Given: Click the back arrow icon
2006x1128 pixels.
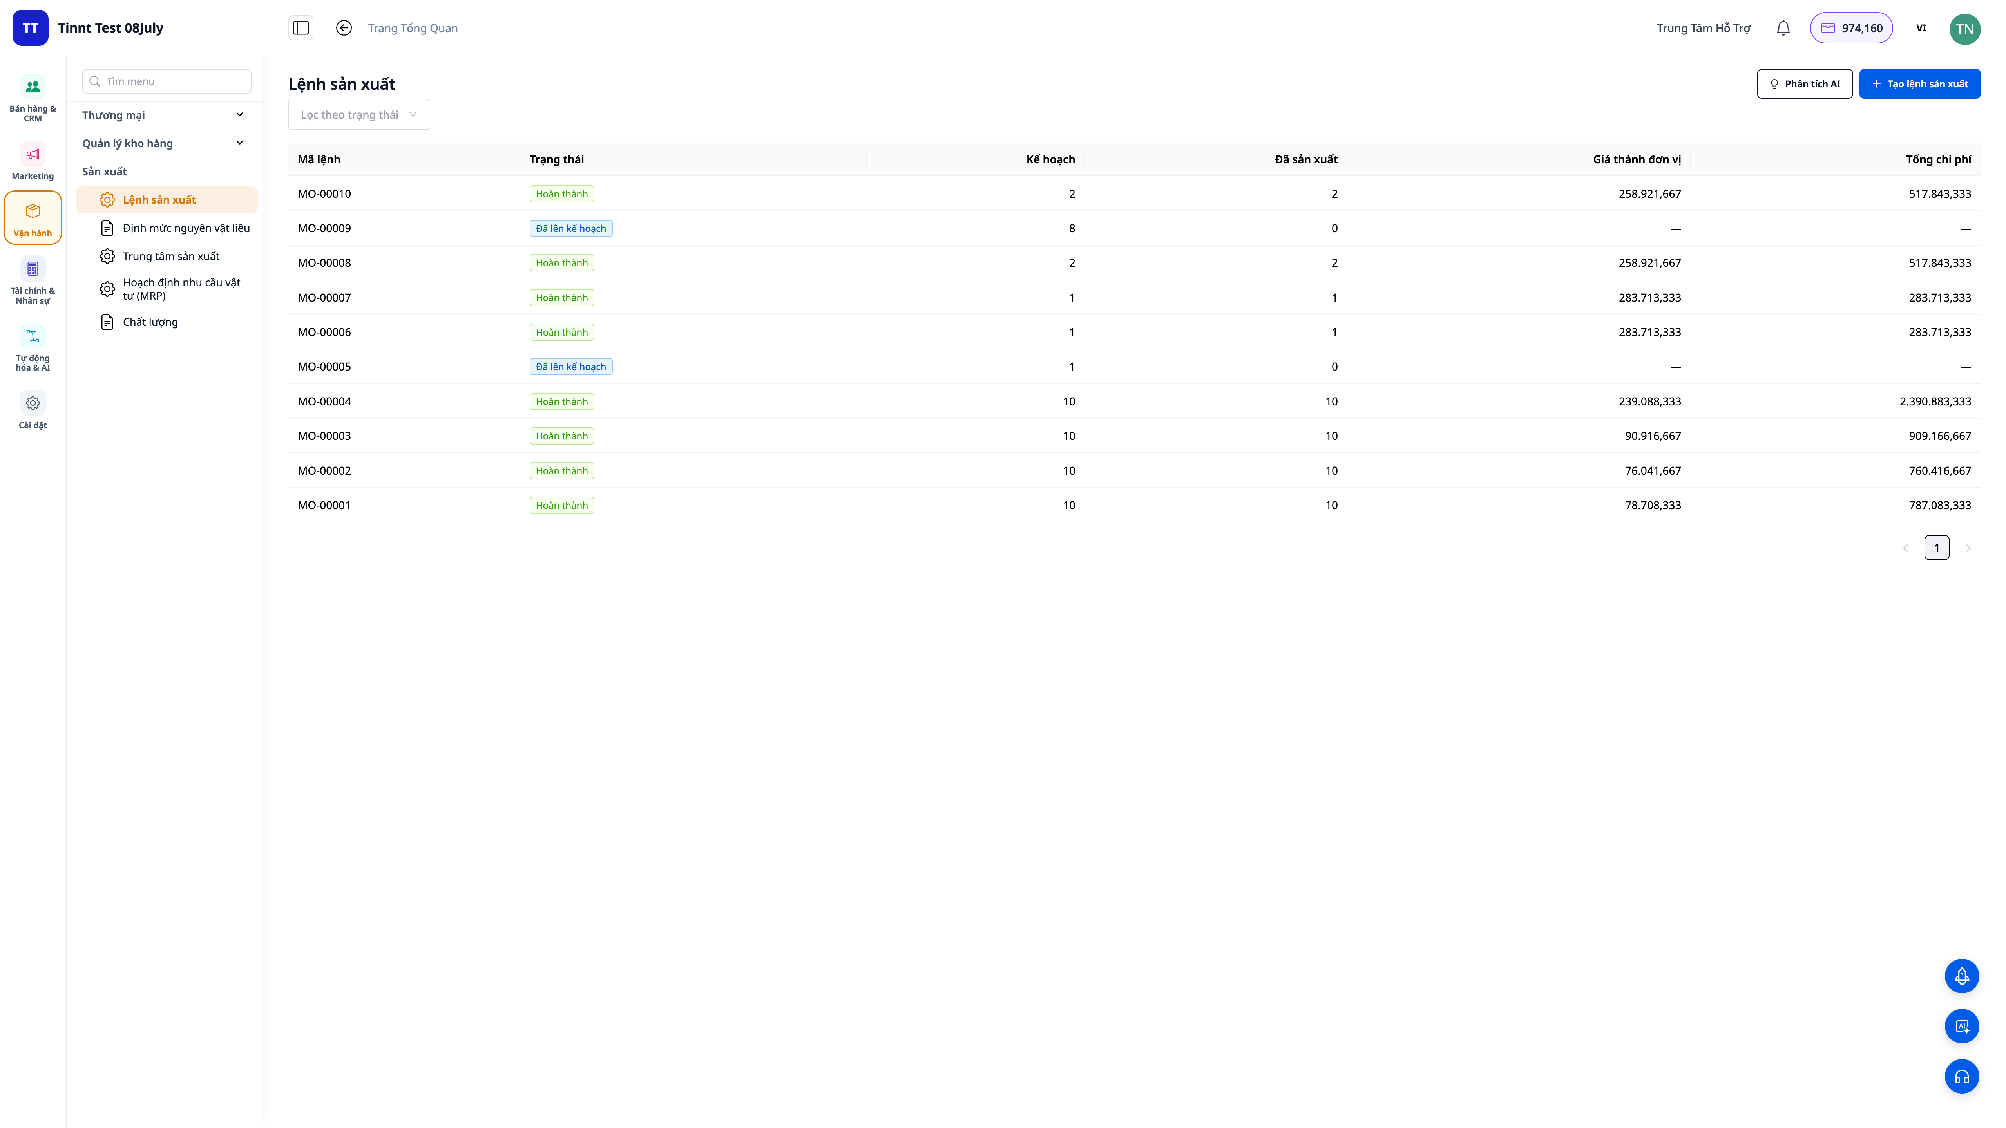Looking at the screenshot, I should 344,28.
